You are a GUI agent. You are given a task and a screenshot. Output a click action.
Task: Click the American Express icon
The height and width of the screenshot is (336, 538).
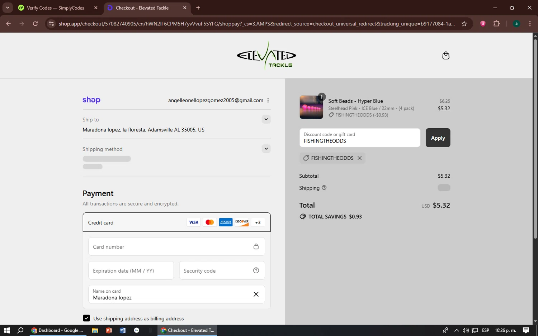pos(226,222)
